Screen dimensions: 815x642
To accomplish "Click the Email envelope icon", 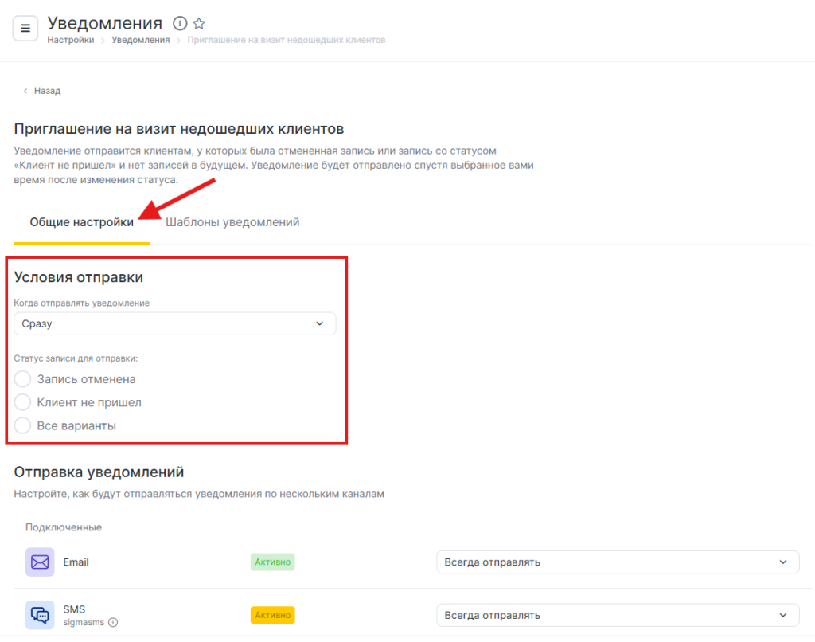I will point(40,562).
